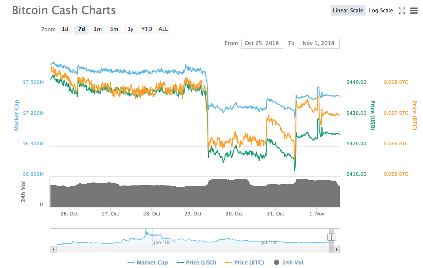Hide the Price (BTC) series
The image size is (423, 268).
[244, 263]
